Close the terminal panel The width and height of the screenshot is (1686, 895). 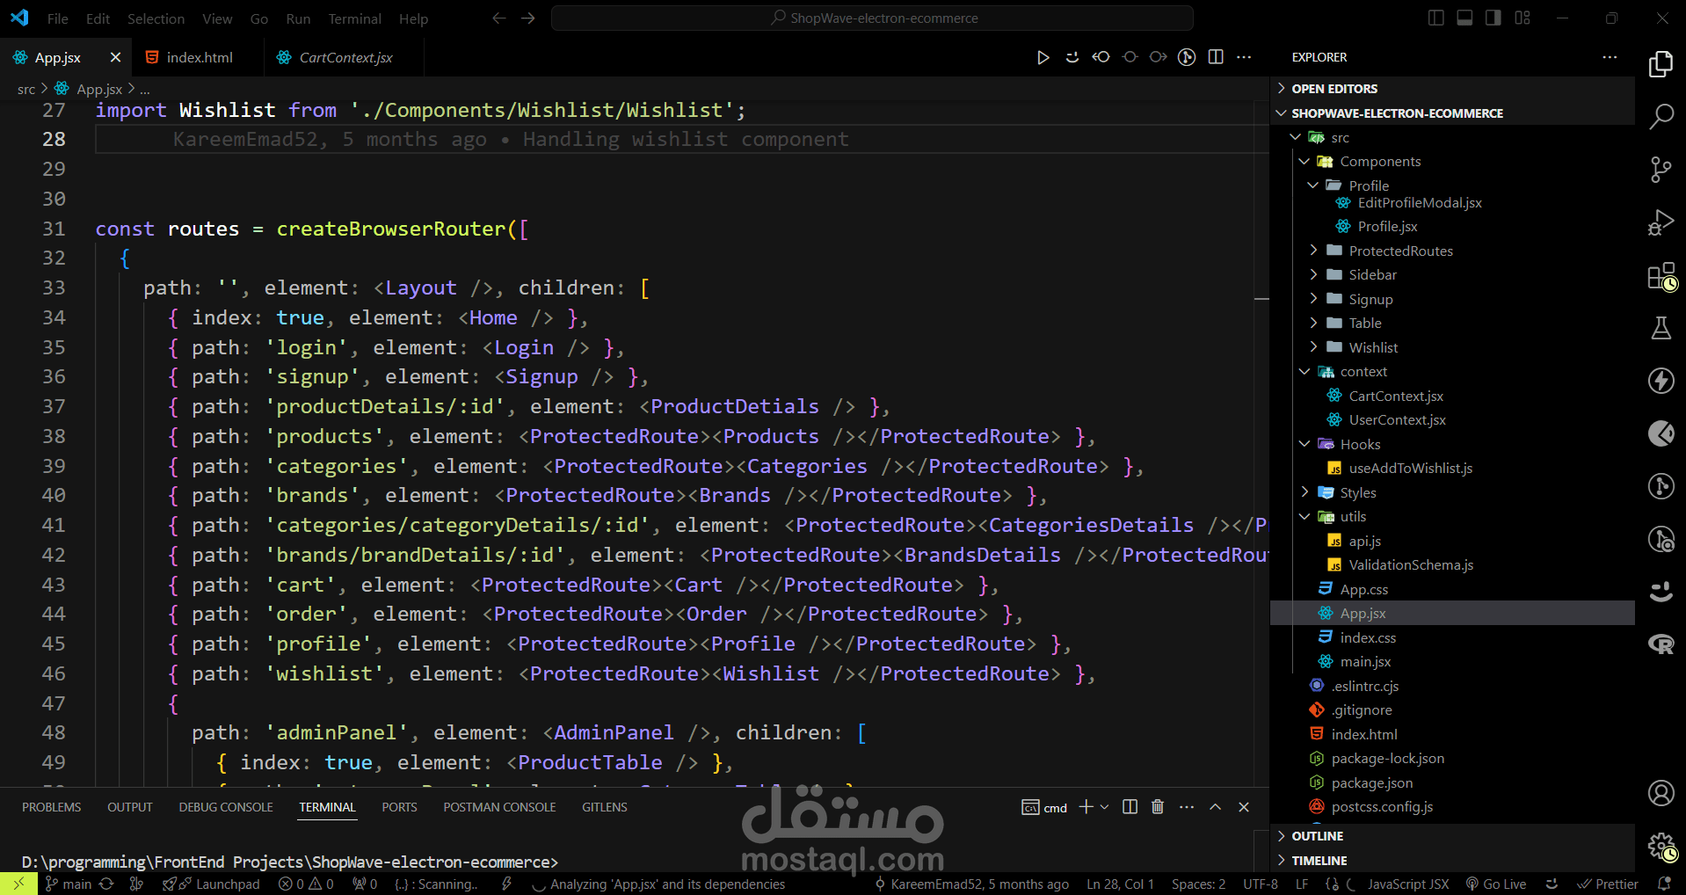1244,807
